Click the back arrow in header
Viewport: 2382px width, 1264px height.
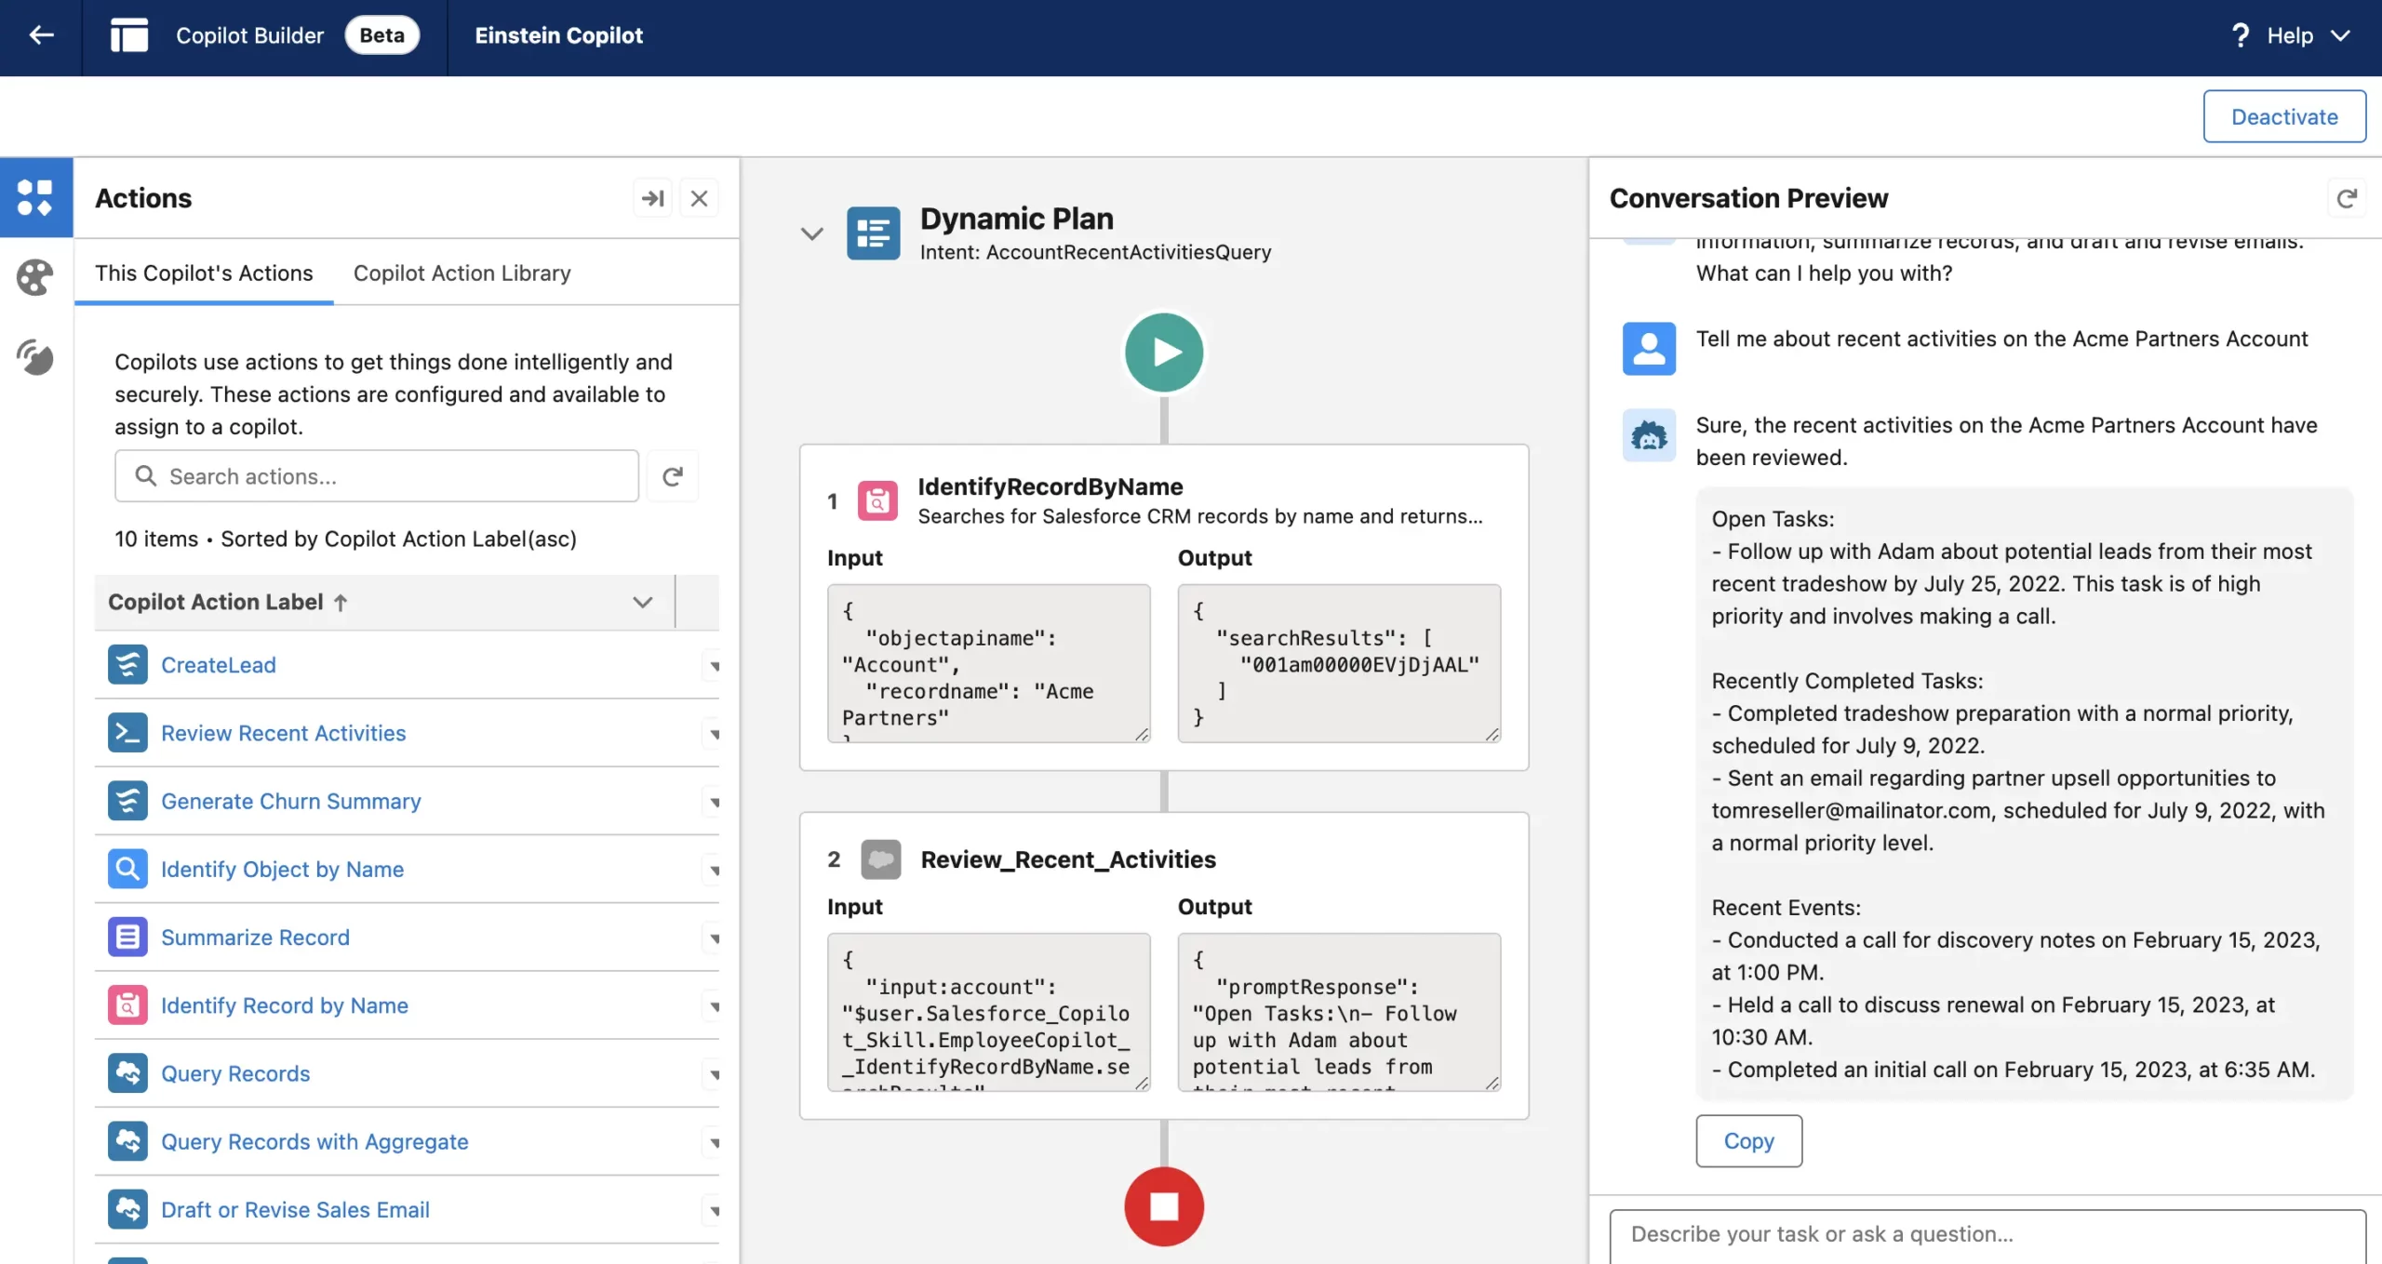point(41,35)
